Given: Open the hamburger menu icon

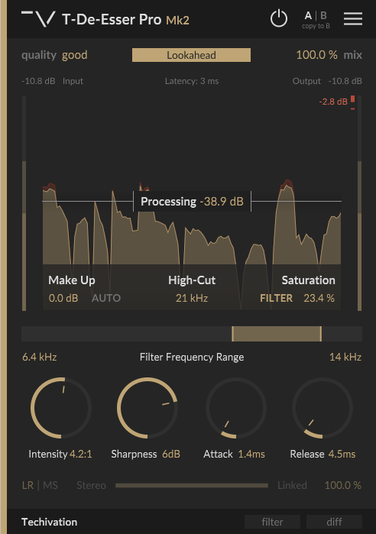Looking at the screenshot, I should (x=353, y=18).
